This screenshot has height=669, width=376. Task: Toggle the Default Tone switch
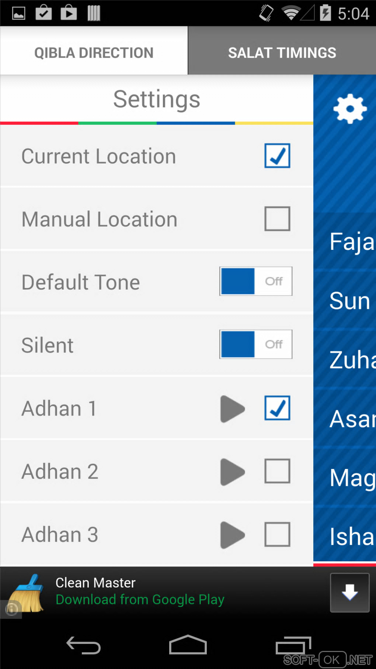(256, 281)
